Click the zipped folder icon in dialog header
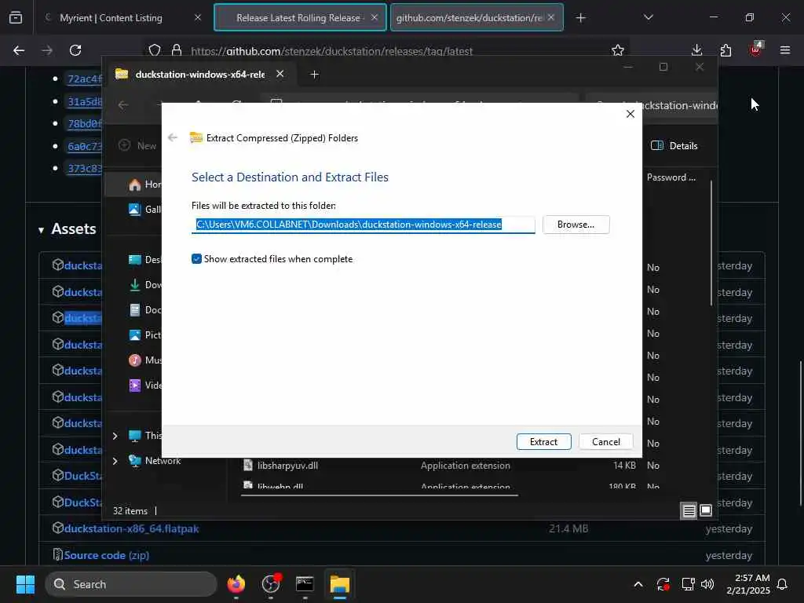The image size is (804, 603). (x=196, y=137)
